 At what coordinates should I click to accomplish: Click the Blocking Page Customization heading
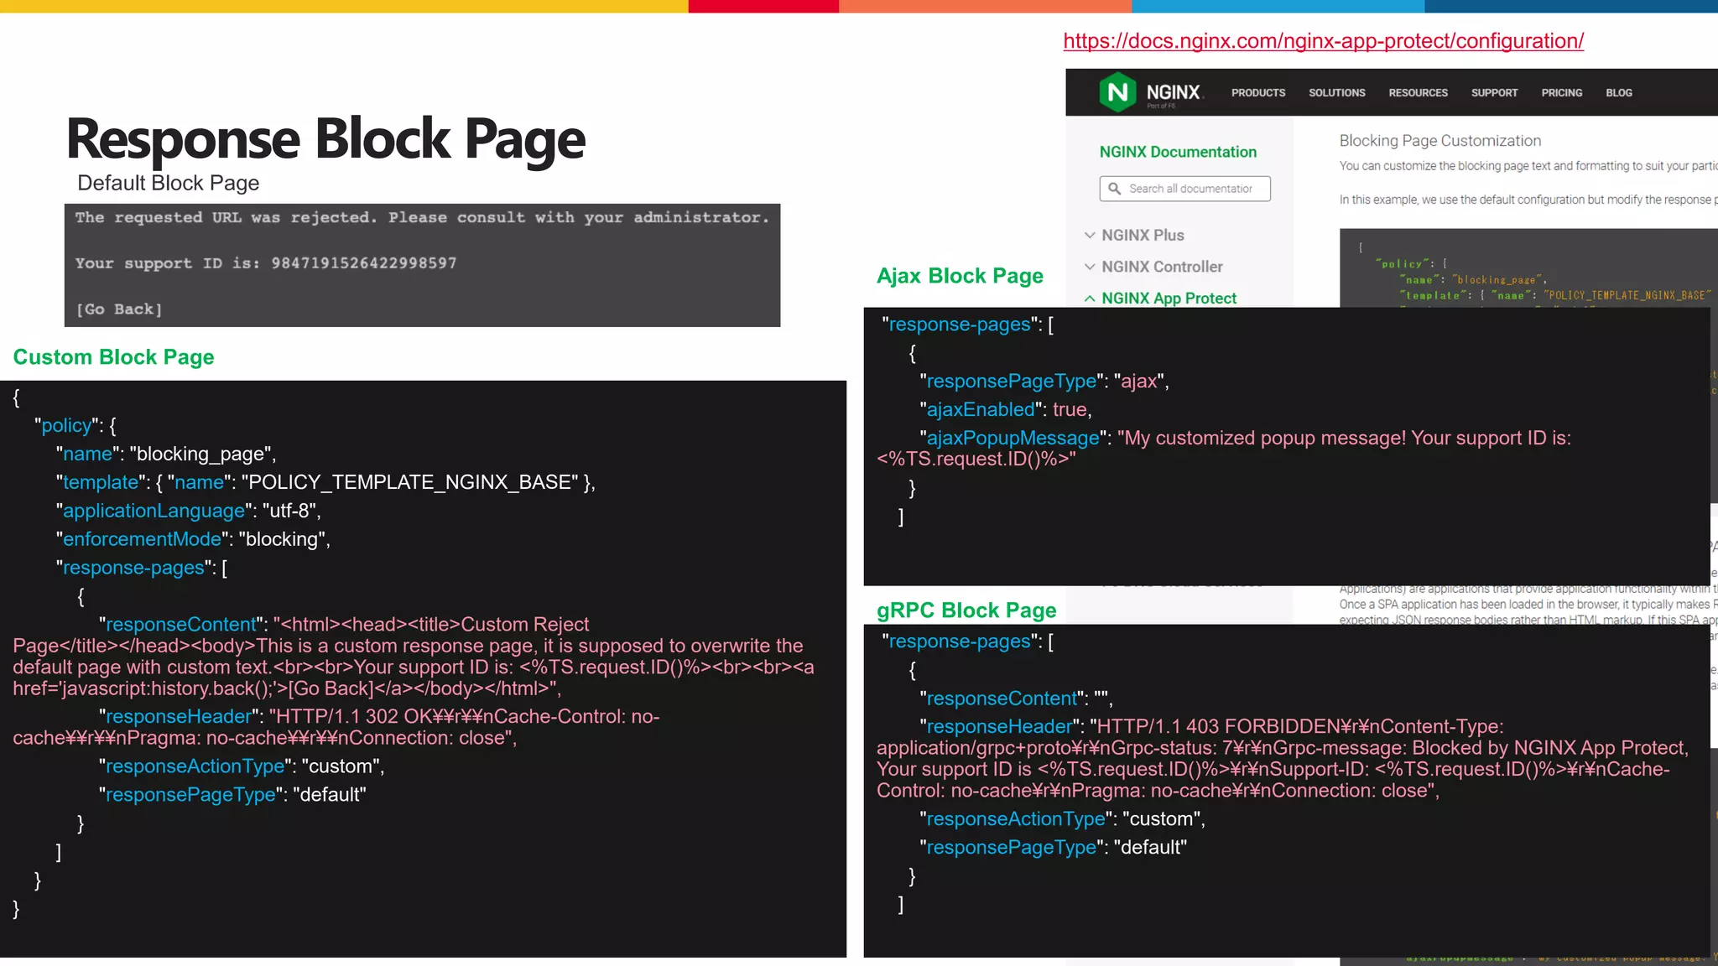tap(1439, 141)
